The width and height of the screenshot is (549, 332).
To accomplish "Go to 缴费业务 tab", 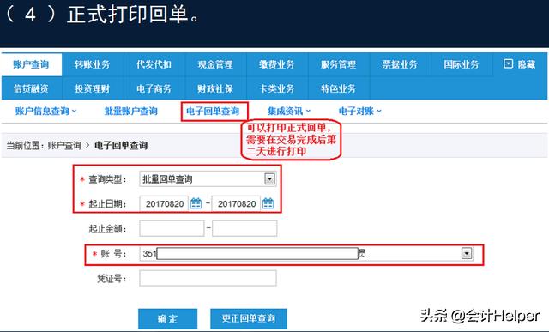I will [x=277, y=65].
